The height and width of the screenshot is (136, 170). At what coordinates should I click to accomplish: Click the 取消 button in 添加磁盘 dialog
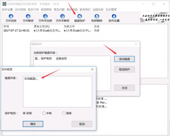coord(82,124)
